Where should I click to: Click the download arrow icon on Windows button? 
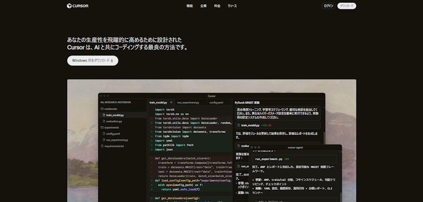tap(112, 61)
